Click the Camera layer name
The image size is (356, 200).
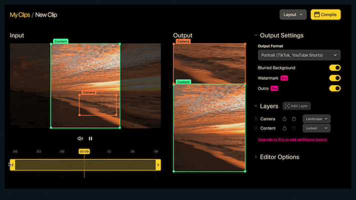pyautogui.click(x=268, y=119)
